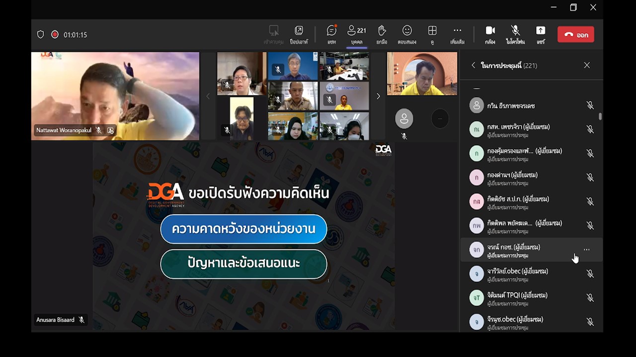Click the take control (เข้าควบคุม) icon
Viewport: 636px width, 357px height.
(274, 34)
